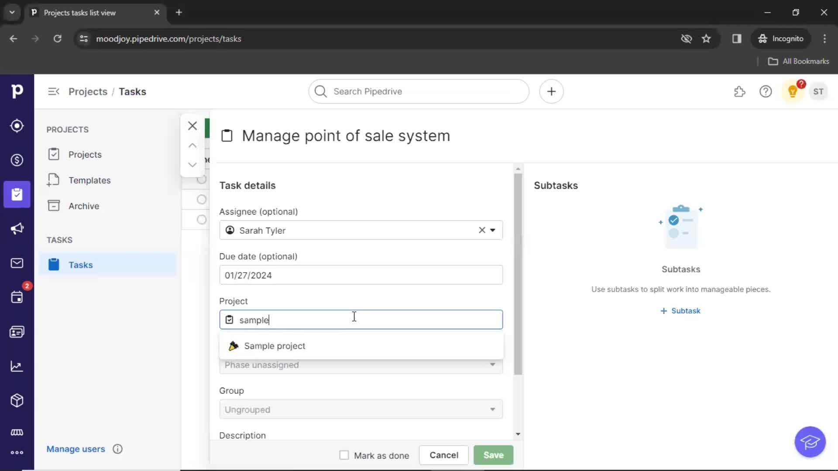
Task: Open Campaigns megaphone icon in sidebar
Action: point(17,229)
